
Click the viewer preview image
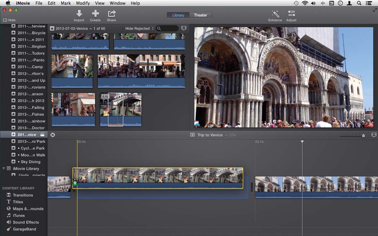284,77
